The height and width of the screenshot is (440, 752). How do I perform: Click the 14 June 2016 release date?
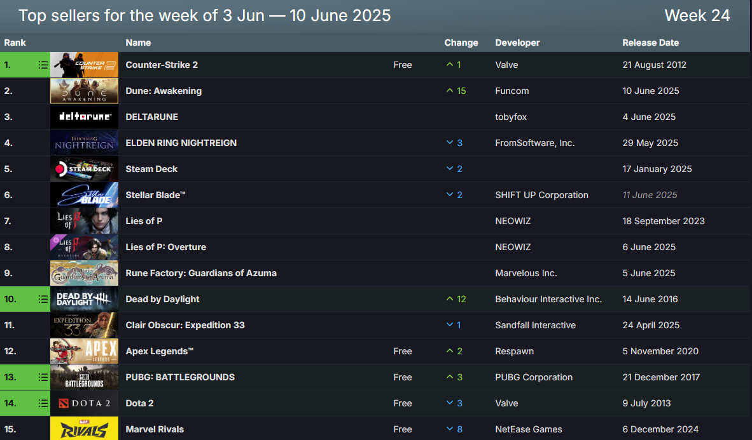point(650,299)
